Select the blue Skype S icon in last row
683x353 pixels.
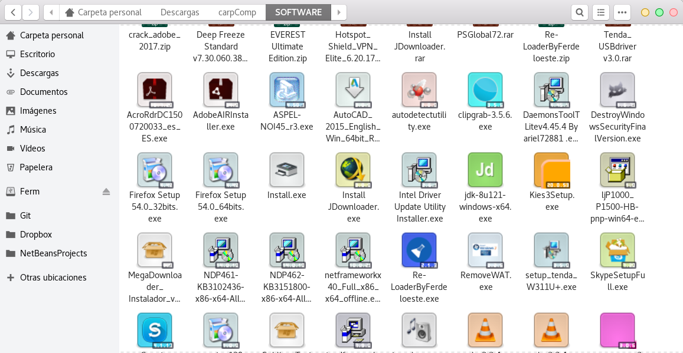155,330
